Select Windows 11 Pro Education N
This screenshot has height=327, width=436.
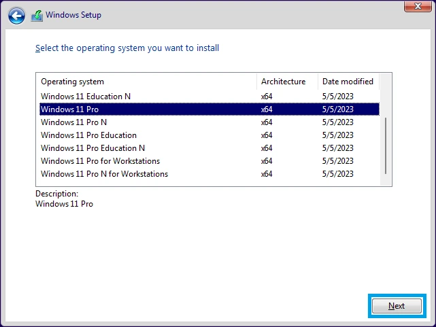(93, 148)
